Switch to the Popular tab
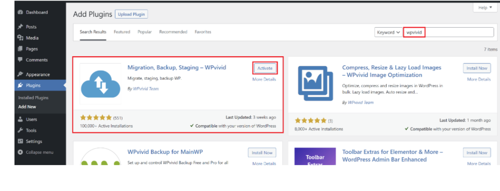The height and width of the screenshot is (191, 500). point(145,32)
